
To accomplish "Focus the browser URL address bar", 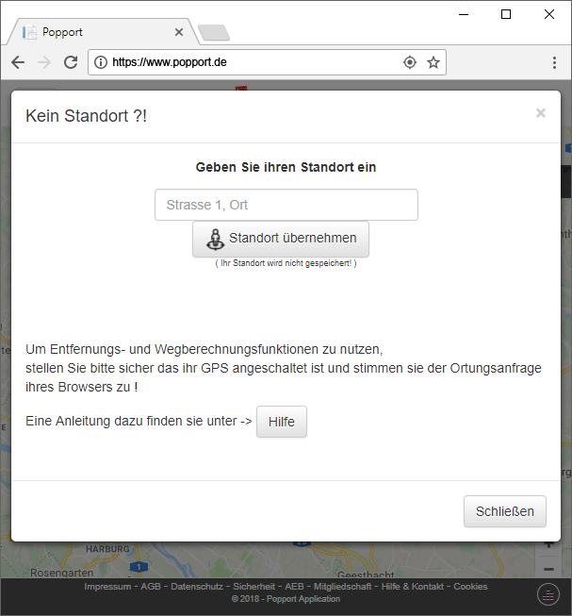I will click(254, 62).
